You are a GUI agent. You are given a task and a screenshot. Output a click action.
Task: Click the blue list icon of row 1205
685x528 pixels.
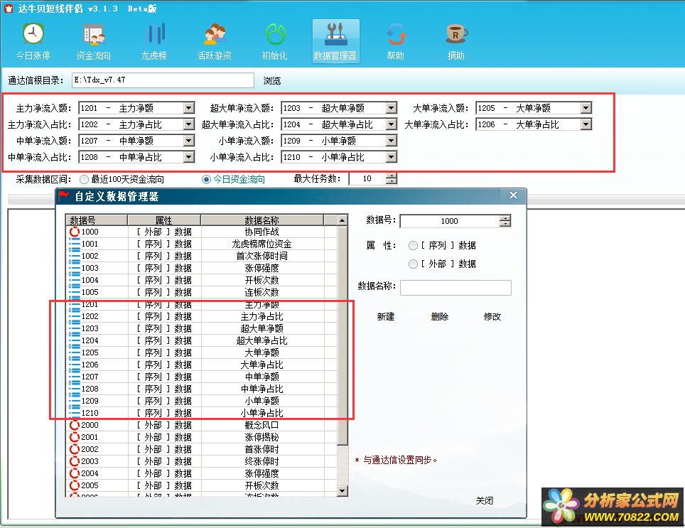coord(75,352)
